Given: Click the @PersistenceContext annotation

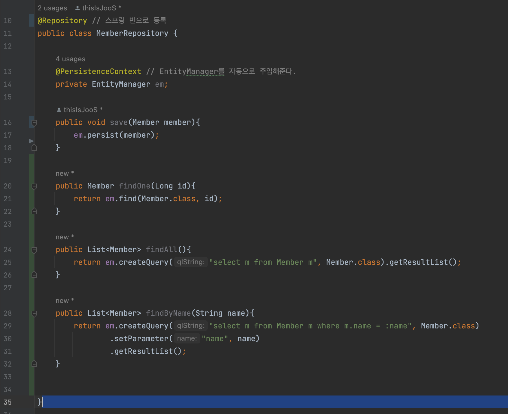Looking at the screenshot, I should [98, 71].
